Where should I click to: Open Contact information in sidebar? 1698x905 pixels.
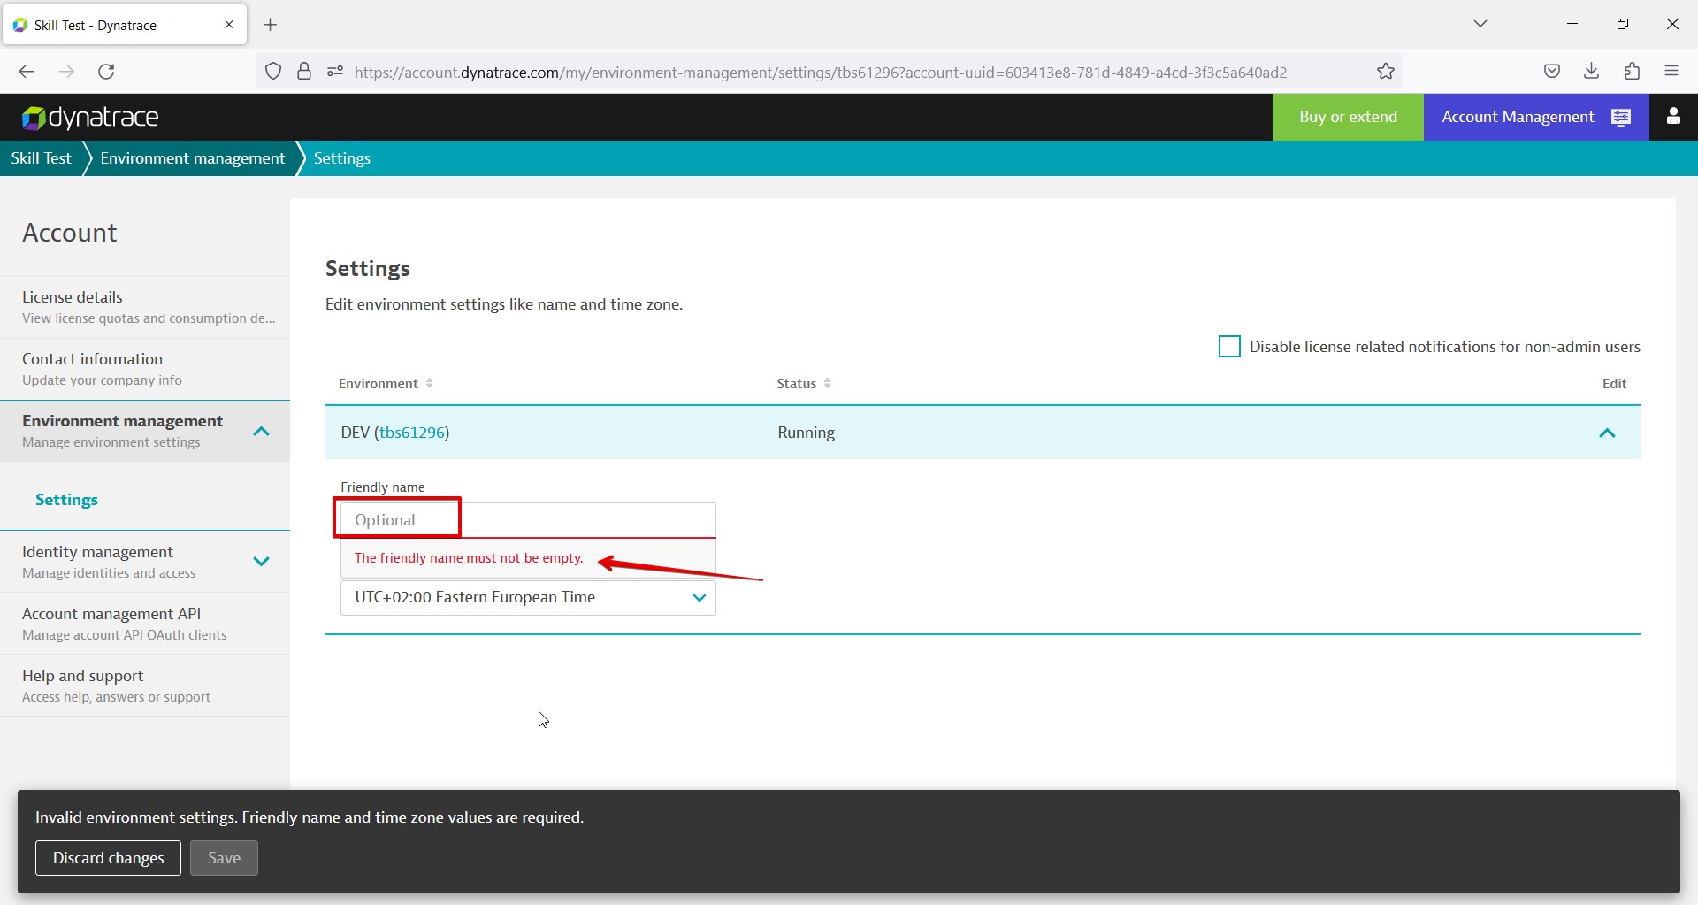coord(145,369)
